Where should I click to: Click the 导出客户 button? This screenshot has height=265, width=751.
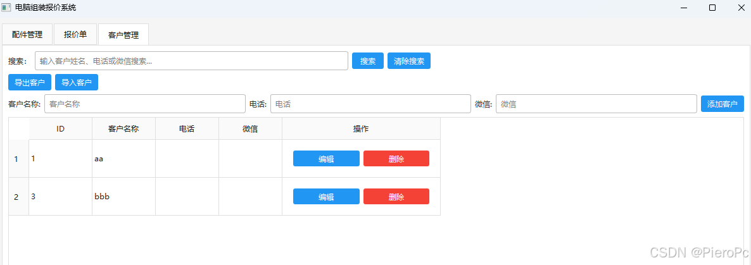(x=30, y=82)
